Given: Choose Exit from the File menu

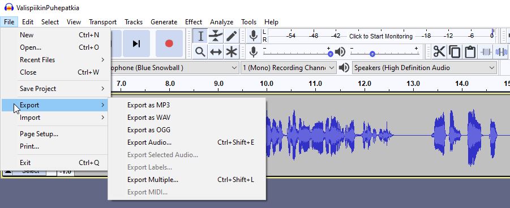Looking at the screenshot, I should 55,163.
